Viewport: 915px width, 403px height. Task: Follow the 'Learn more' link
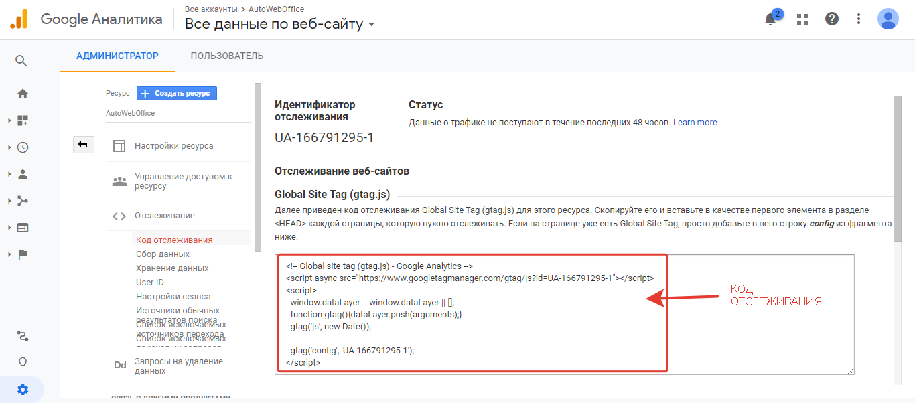695,123
